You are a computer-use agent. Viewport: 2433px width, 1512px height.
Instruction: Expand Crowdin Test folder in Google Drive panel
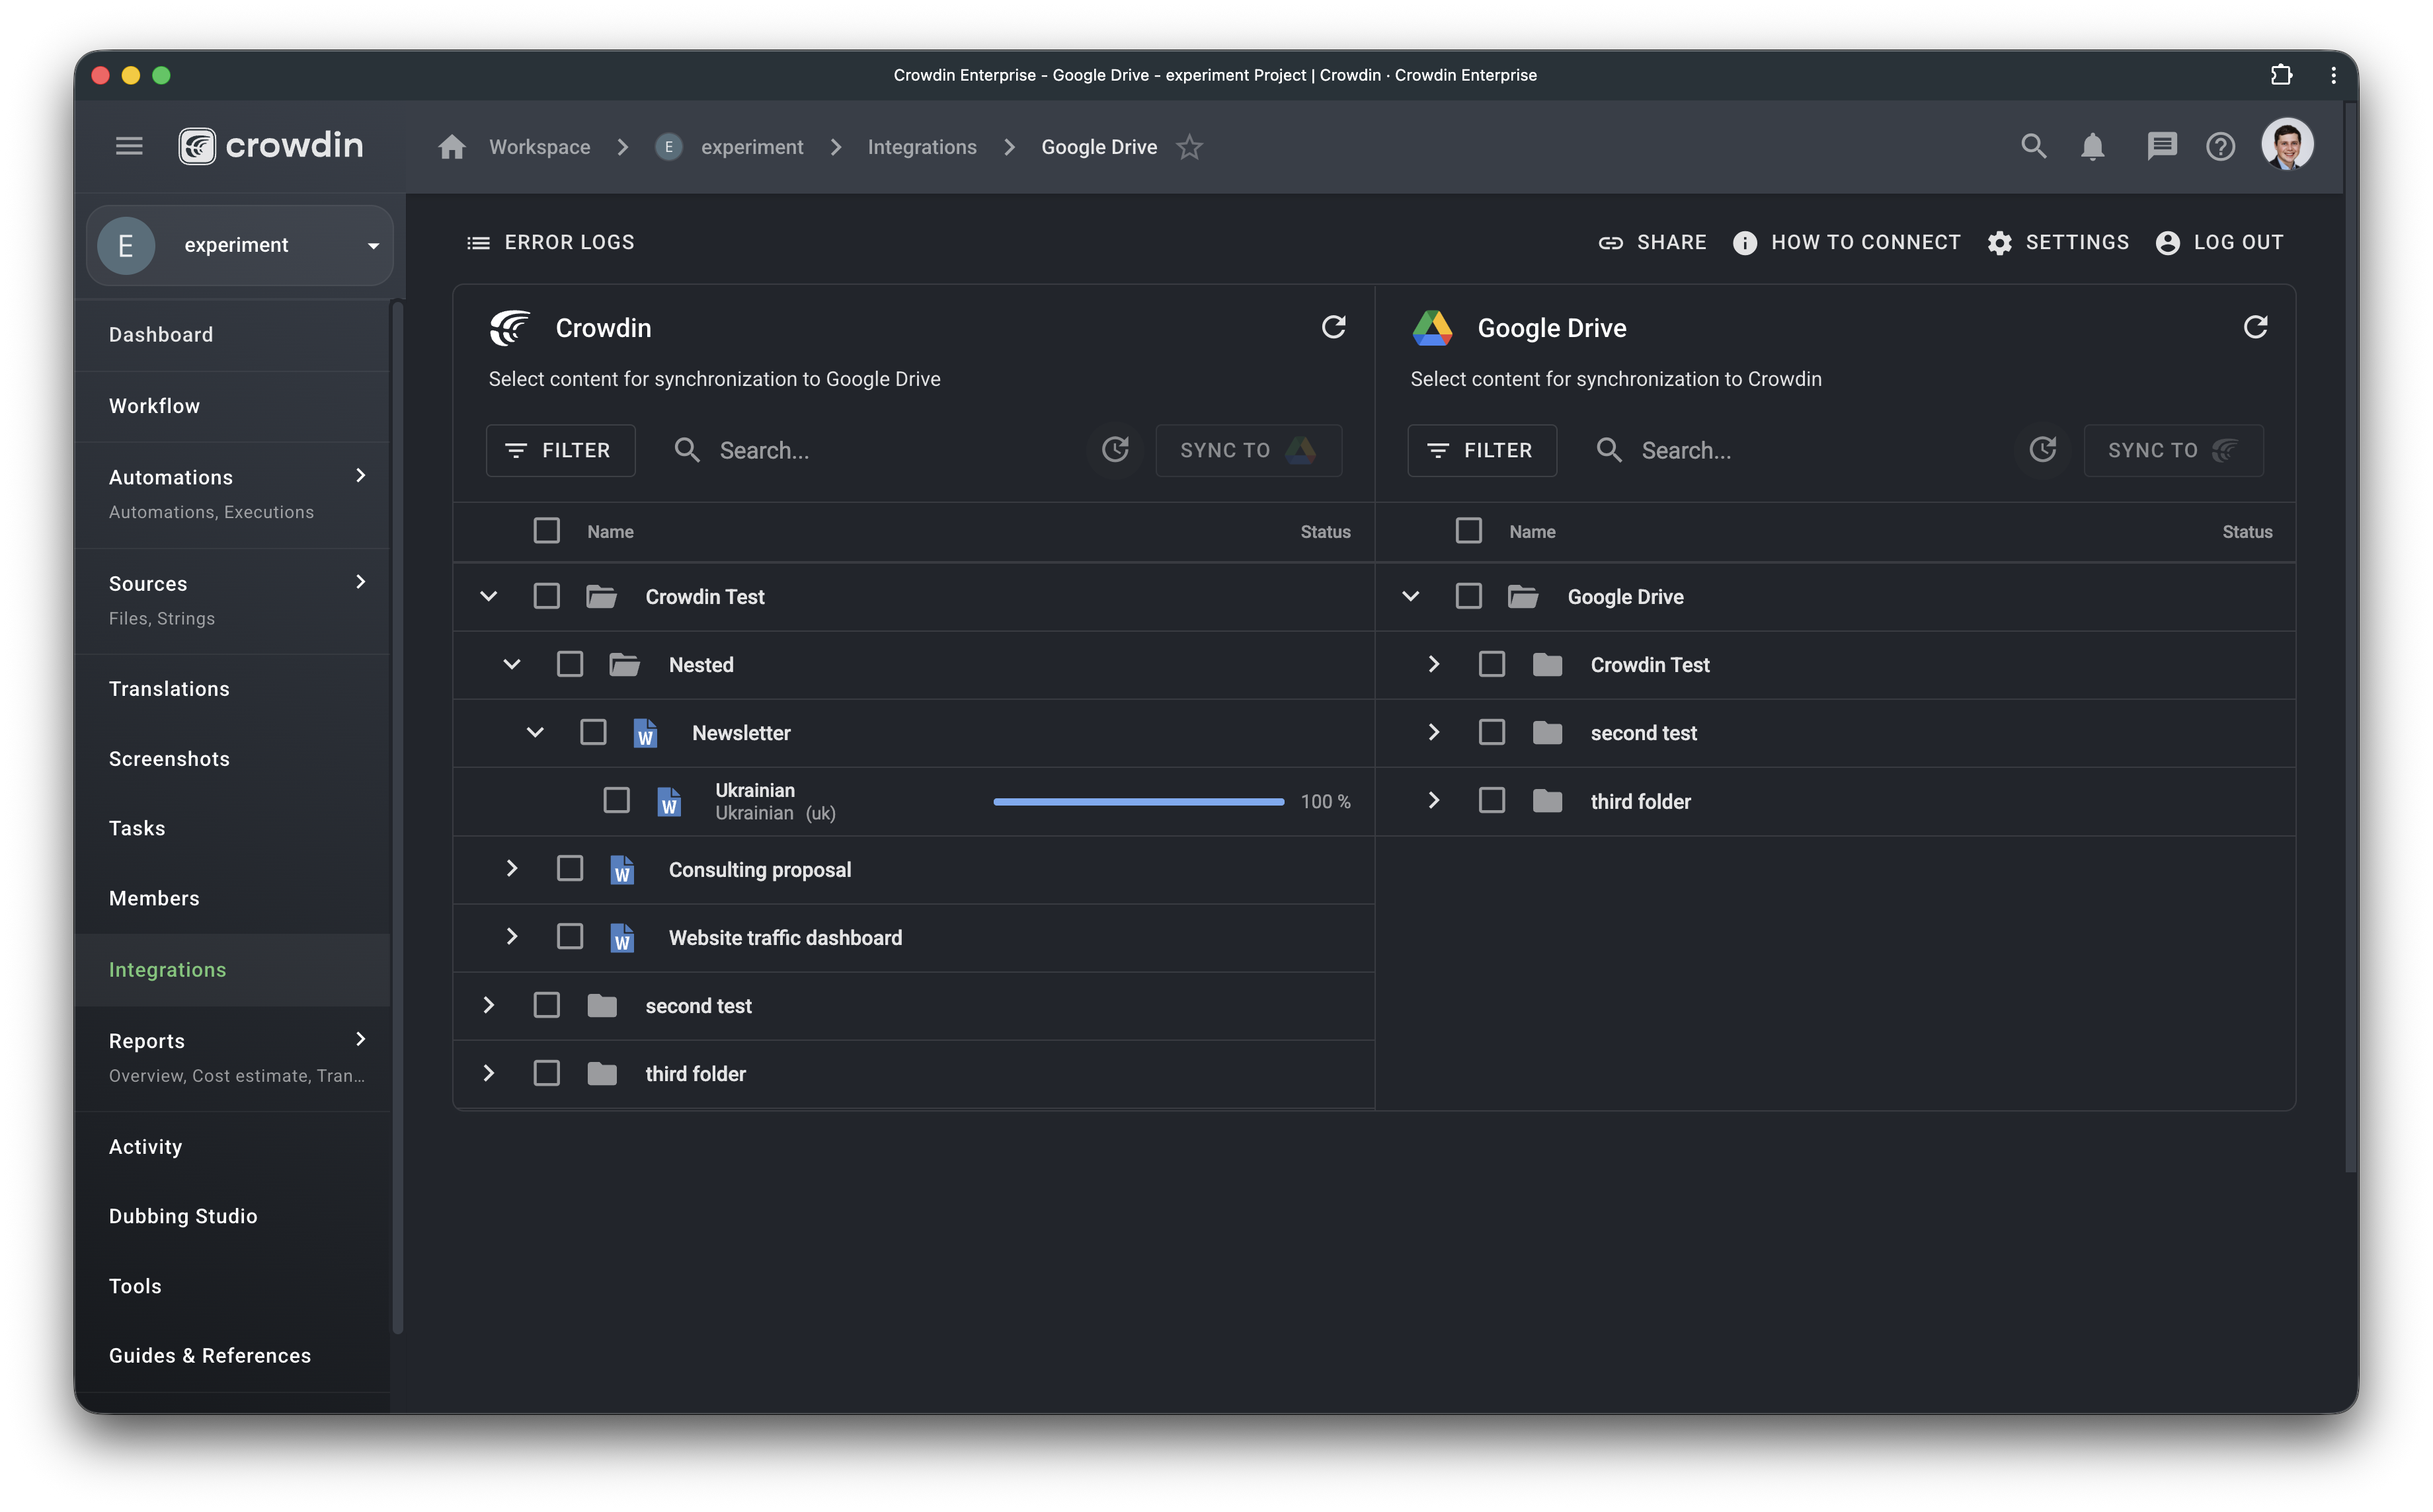coord(1433,664)
